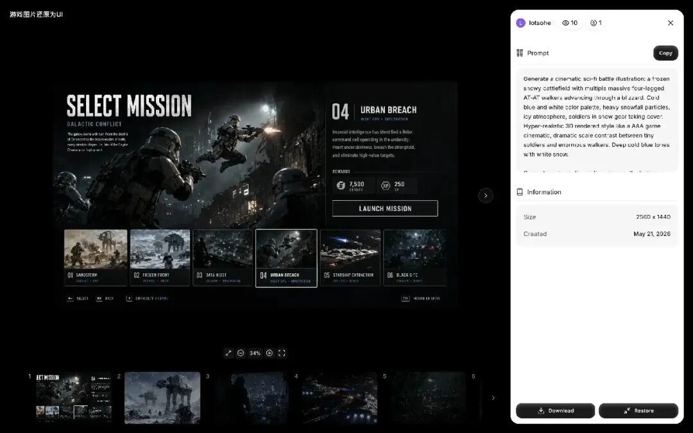Viewport: 693px width, 433px height.
Task: Zoom in with the plus magnifier icon
Action: (269, 353)
